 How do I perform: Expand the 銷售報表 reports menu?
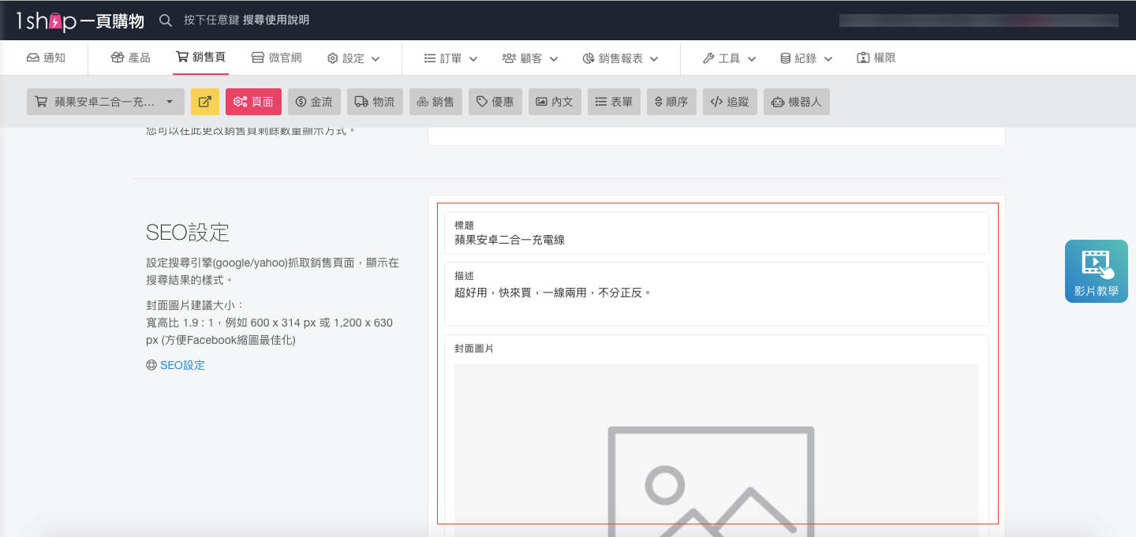pos(621,58)
